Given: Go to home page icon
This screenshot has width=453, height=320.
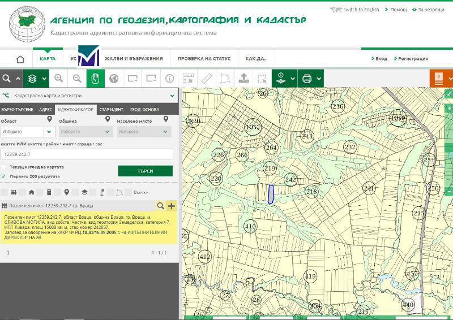Looking at the screenshot, I should (20, 59).
